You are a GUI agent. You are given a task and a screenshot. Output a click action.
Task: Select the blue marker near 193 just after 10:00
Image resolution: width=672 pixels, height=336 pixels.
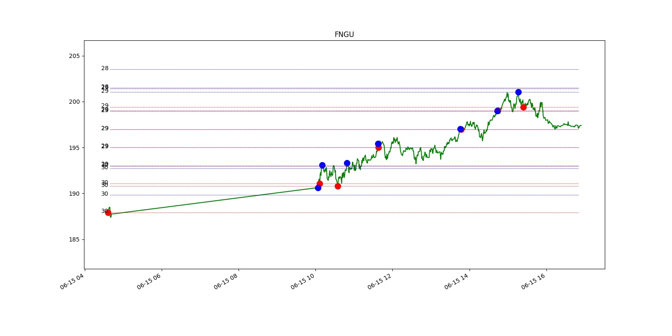tap(322, 165)
